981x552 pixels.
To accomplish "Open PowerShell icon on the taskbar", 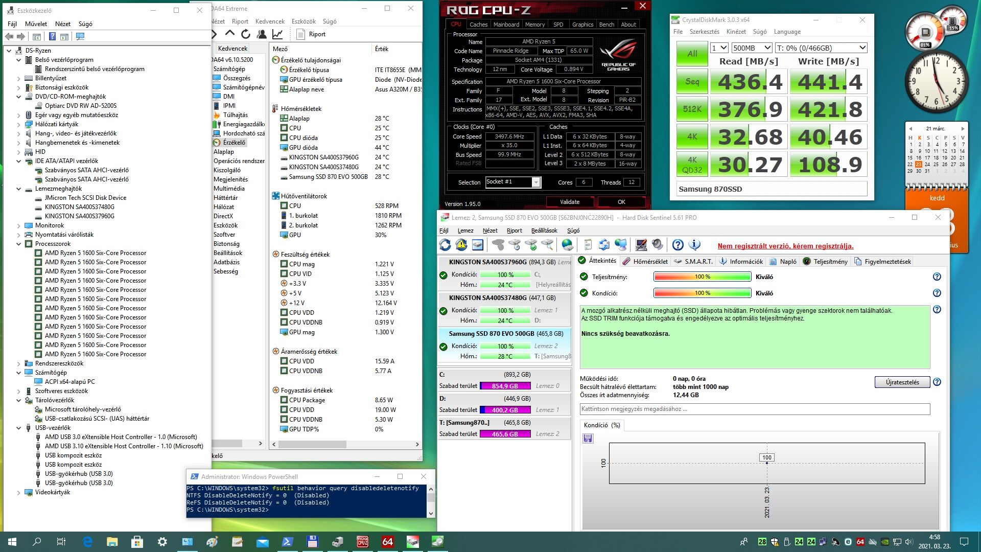I will [288, 542].
